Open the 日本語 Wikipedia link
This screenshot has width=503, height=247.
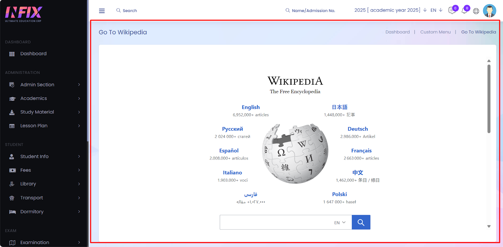pyautogui.click(x=340, y=107)
